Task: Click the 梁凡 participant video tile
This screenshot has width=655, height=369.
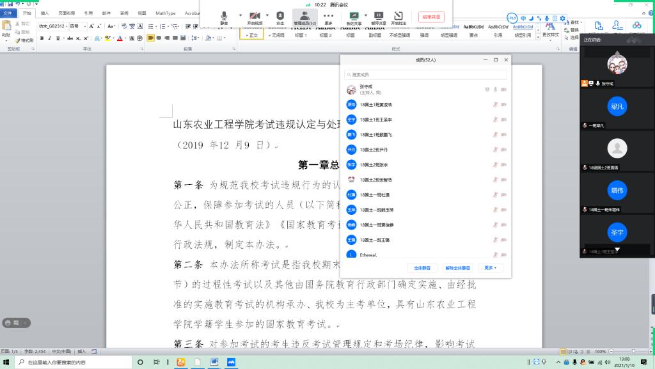Action: click(x=617, y=109)
